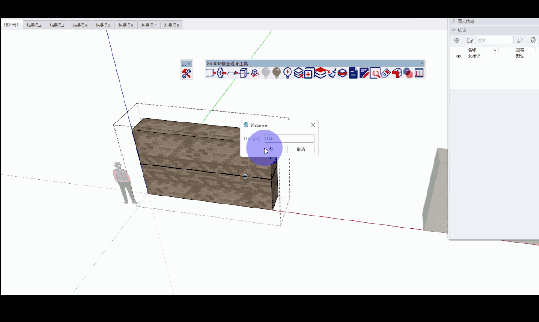Toggle visibility eye for 未标记 tag
Image resolution: width=539 pixels, height=322 pixels.
point(458,56)
